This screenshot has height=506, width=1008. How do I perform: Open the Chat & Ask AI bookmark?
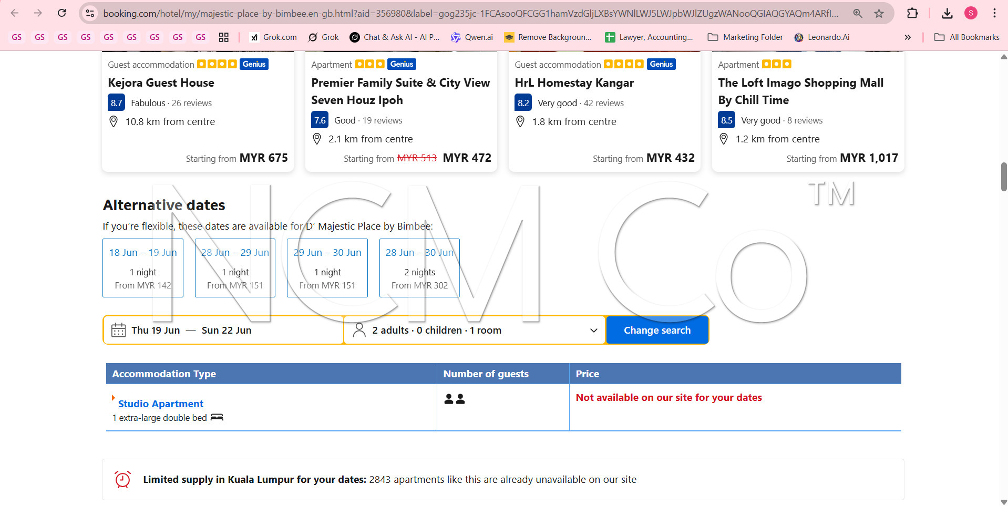[395, 37]
